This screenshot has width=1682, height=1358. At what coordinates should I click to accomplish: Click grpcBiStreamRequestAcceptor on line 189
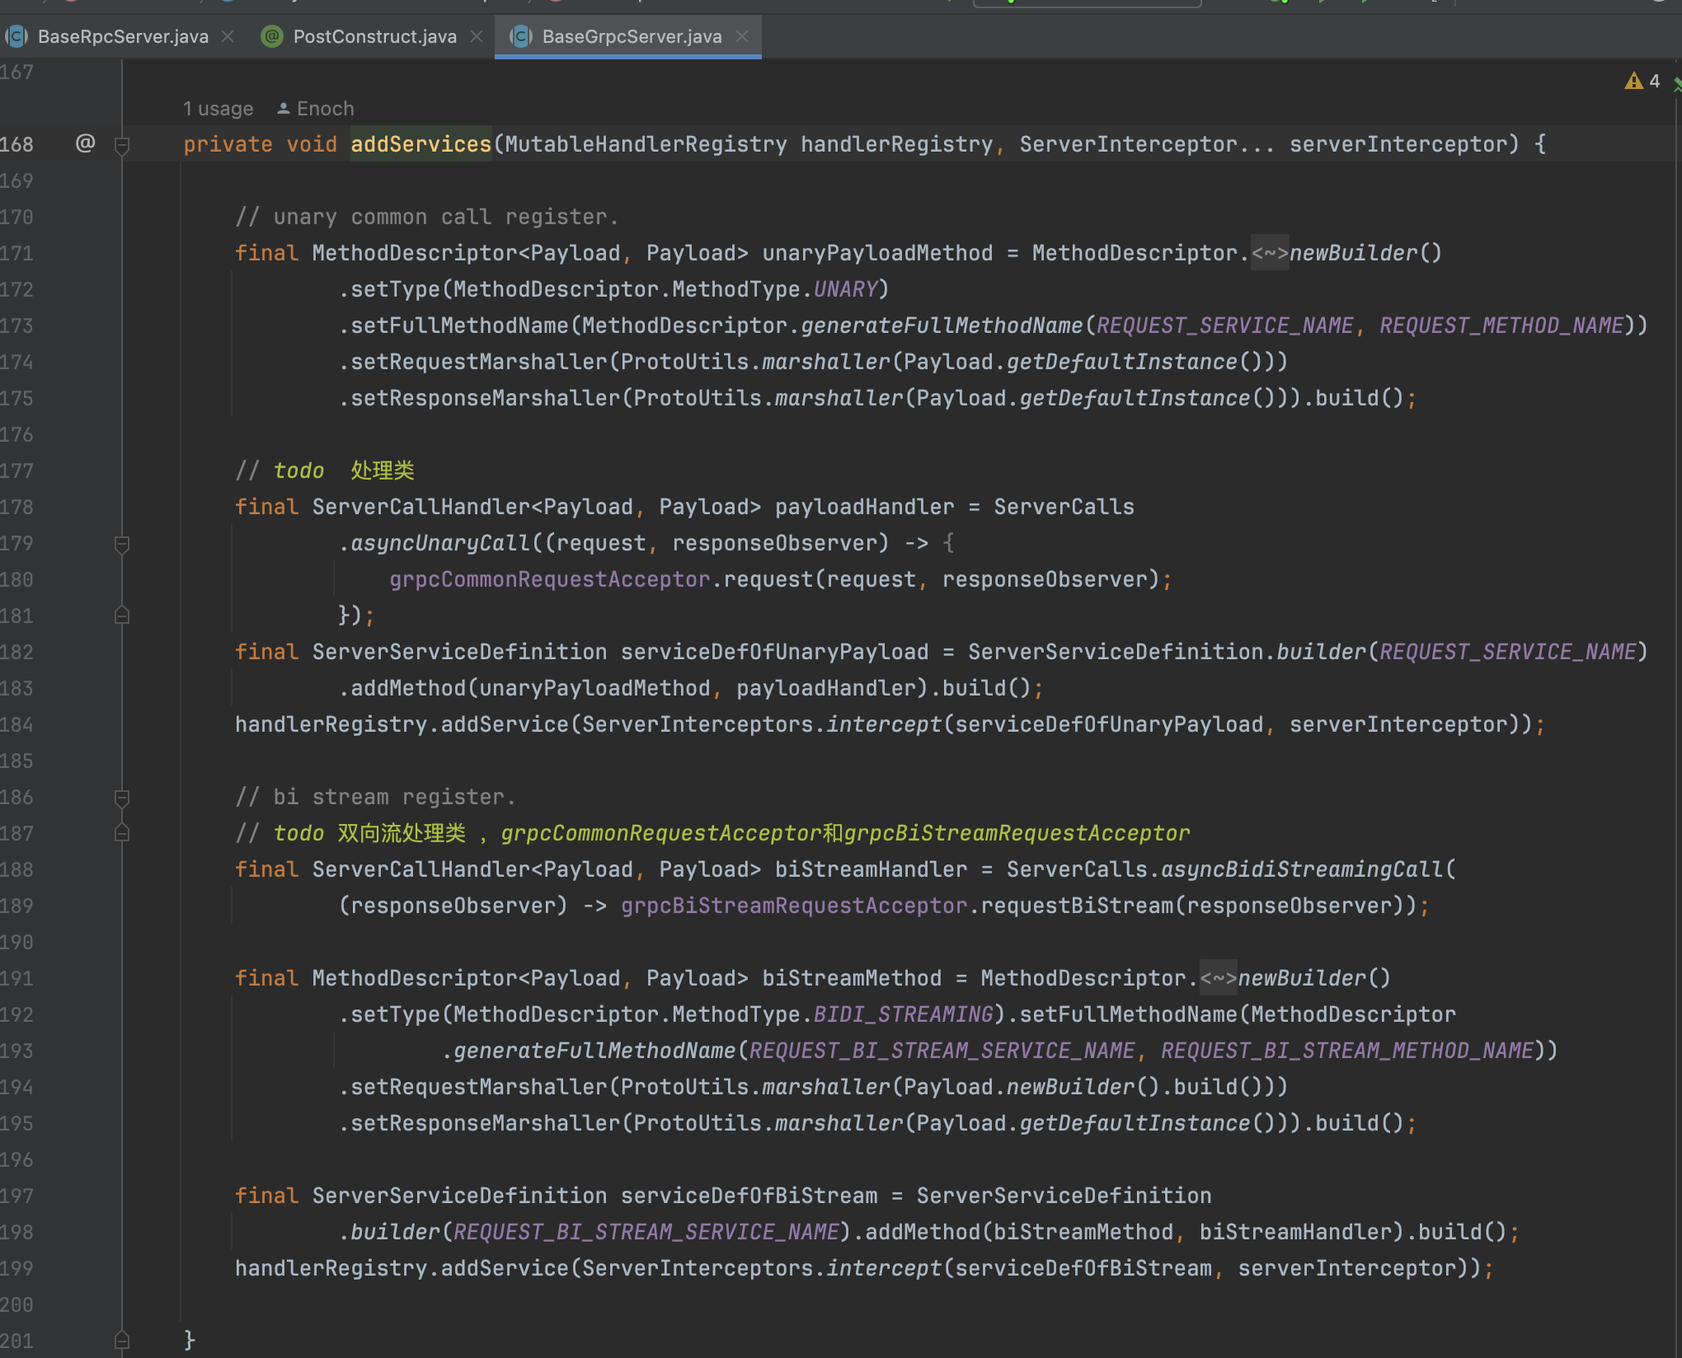point(794,906)
